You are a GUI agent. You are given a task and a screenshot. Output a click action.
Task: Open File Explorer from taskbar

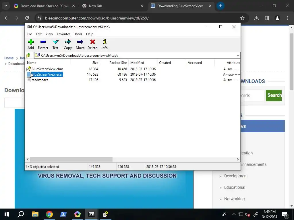35,214
